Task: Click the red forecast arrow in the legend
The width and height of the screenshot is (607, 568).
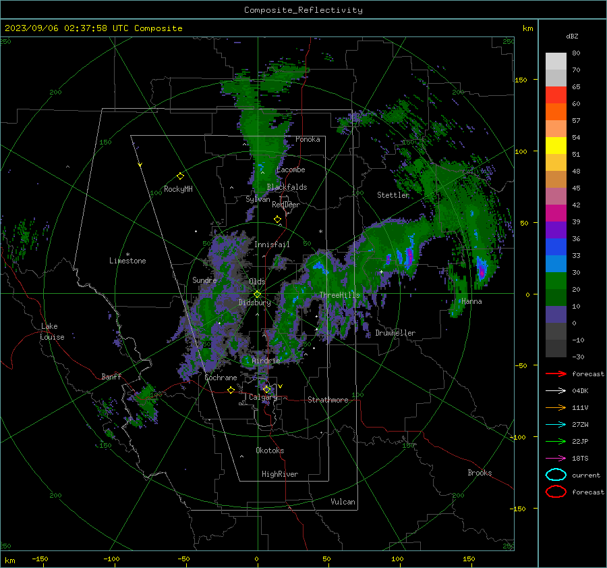Action: coord(556,373)
